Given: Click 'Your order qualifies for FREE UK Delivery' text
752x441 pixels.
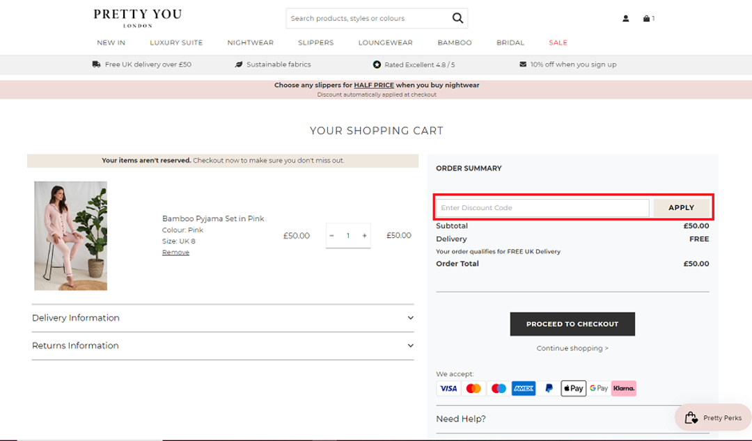Looking at the screenshot, I should [x=498, y=251].
